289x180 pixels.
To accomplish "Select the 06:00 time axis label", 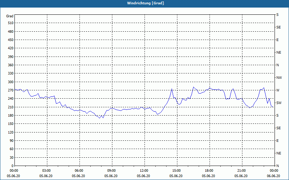I will (x=79, y=171).
